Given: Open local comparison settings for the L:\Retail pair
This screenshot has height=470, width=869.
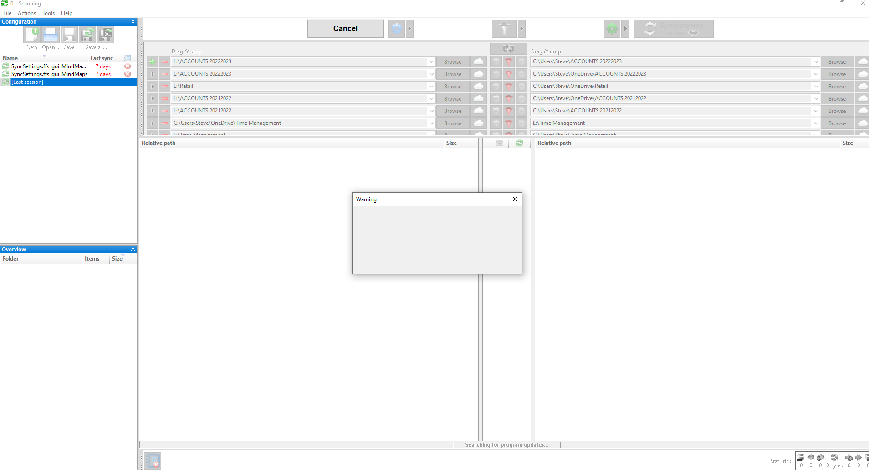Looking at the screenshot, I should (496, 86).
